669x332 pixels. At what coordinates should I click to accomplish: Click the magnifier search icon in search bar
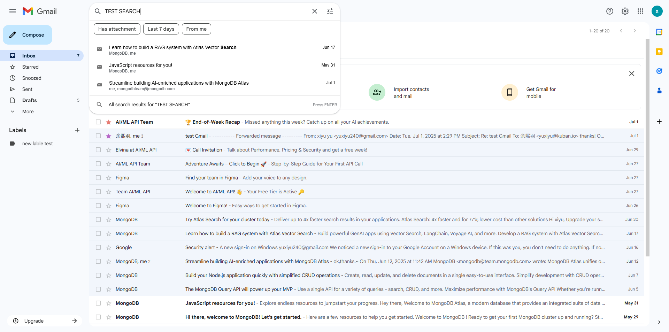(x=98, y=11)
